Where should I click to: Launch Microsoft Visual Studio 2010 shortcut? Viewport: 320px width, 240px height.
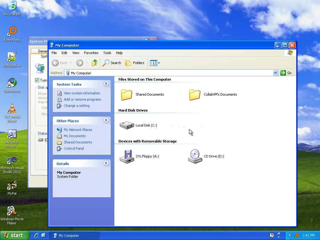click(12, 164)
